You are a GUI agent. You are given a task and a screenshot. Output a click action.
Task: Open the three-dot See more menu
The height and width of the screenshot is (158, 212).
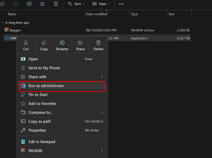tap(121, 4)
